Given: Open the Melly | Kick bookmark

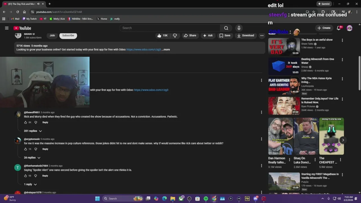Looking at the screenshot, I should [x=57, y=19].
